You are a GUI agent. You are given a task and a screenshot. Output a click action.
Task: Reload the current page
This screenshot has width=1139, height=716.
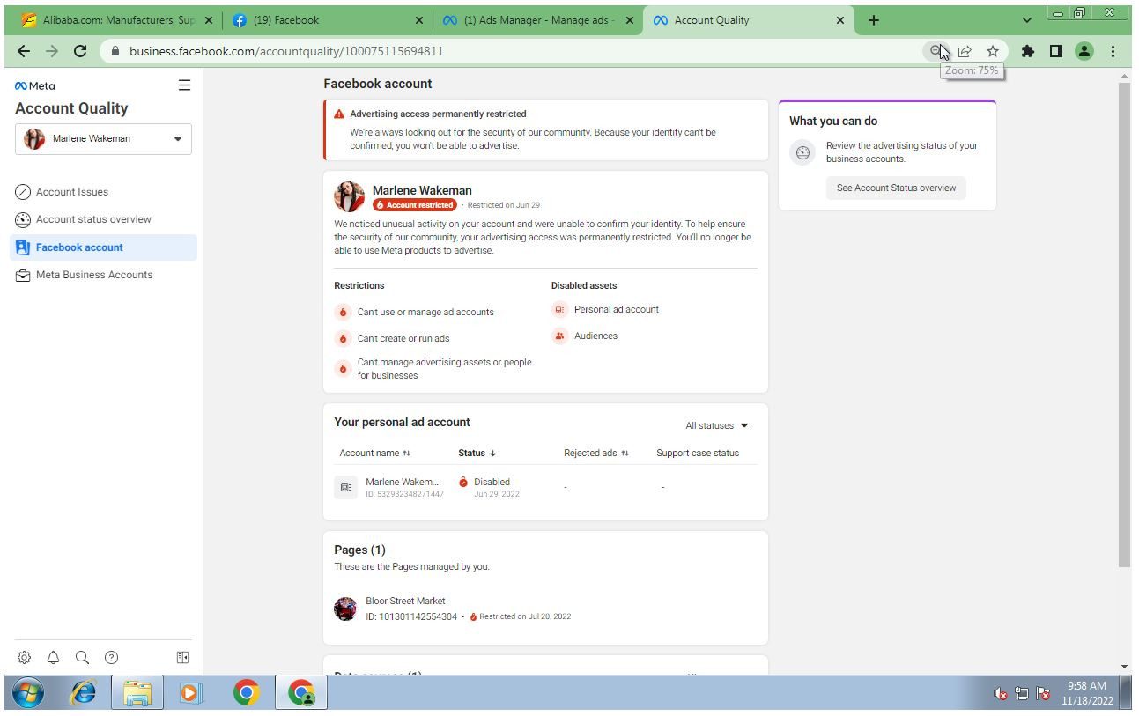pos(80,51)
